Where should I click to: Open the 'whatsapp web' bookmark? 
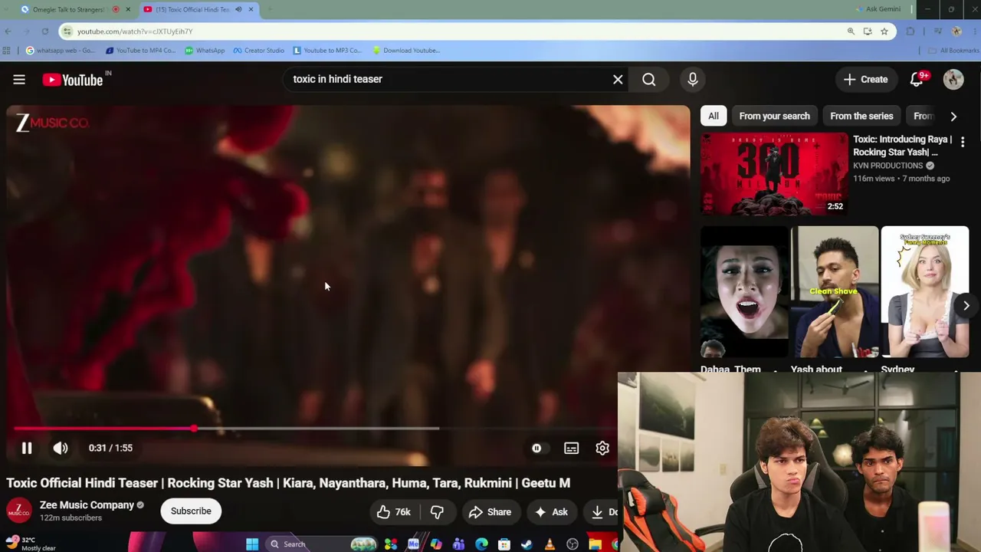pyautogui.click(x=61, y=51)
